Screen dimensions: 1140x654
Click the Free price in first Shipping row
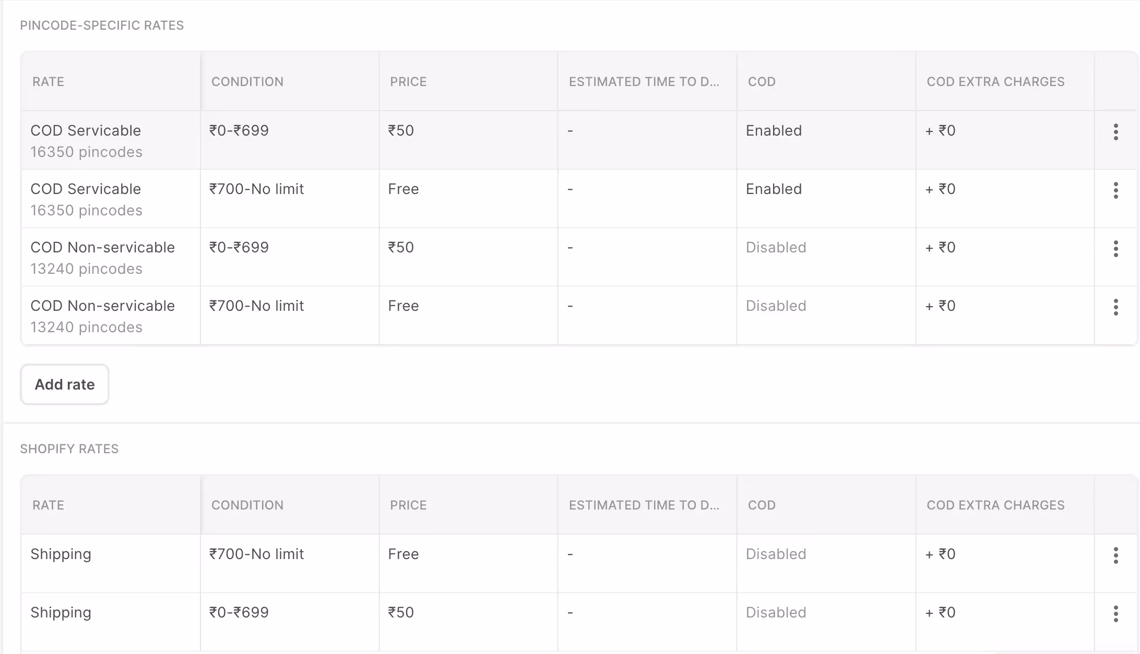(403, 554)
